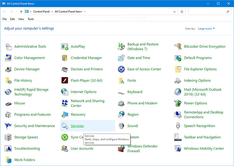Click the Back navigation arrow
The height and width of the screenshot is (166, 234).
tap(5, 12)
